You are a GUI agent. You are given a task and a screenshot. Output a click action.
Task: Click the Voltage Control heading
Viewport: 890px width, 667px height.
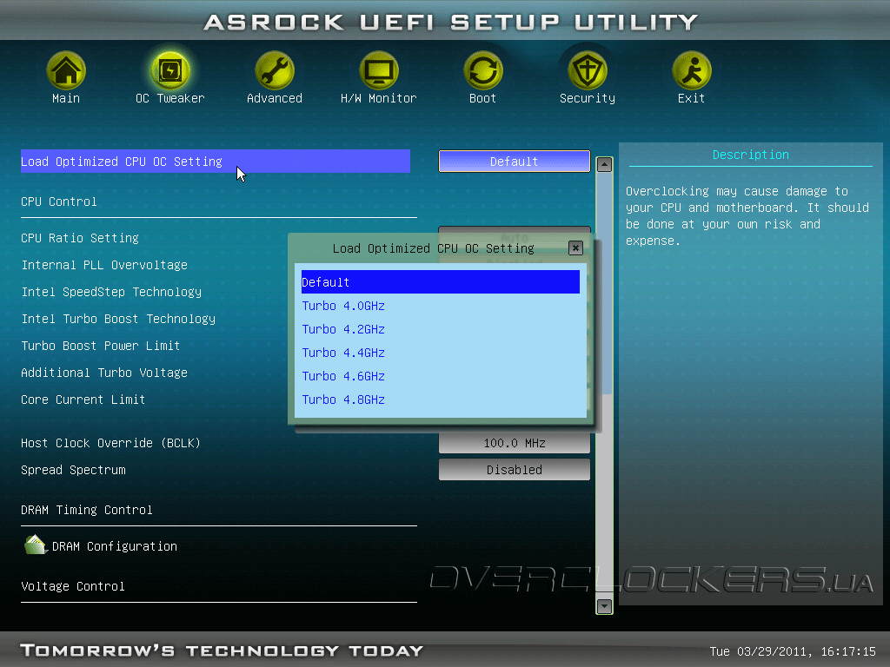coord(73,586)
